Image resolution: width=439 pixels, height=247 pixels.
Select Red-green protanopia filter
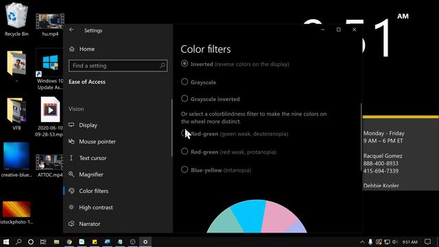pos(185,152)
